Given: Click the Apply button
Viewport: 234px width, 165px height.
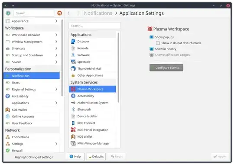Looking at the screenshot, I should point(220,157).
